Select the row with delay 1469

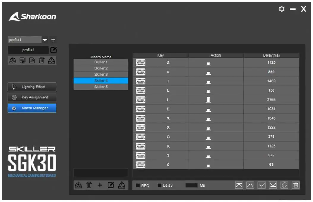point(216,81)
